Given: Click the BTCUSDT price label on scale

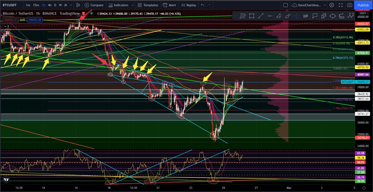Looking at the screenshot, I should [x=348, y=82].
